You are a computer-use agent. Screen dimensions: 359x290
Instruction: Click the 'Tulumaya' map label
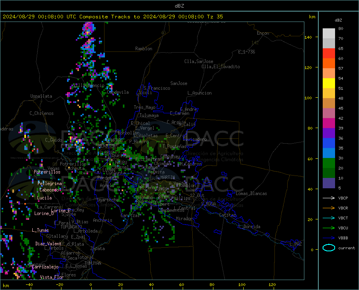(x=149, y=115)
